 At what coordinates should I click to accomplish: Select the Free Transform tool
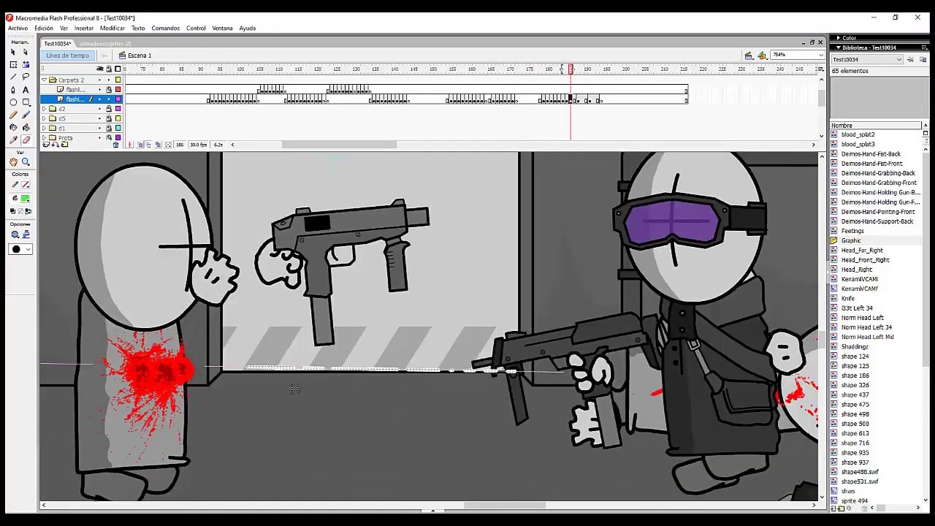13,64
